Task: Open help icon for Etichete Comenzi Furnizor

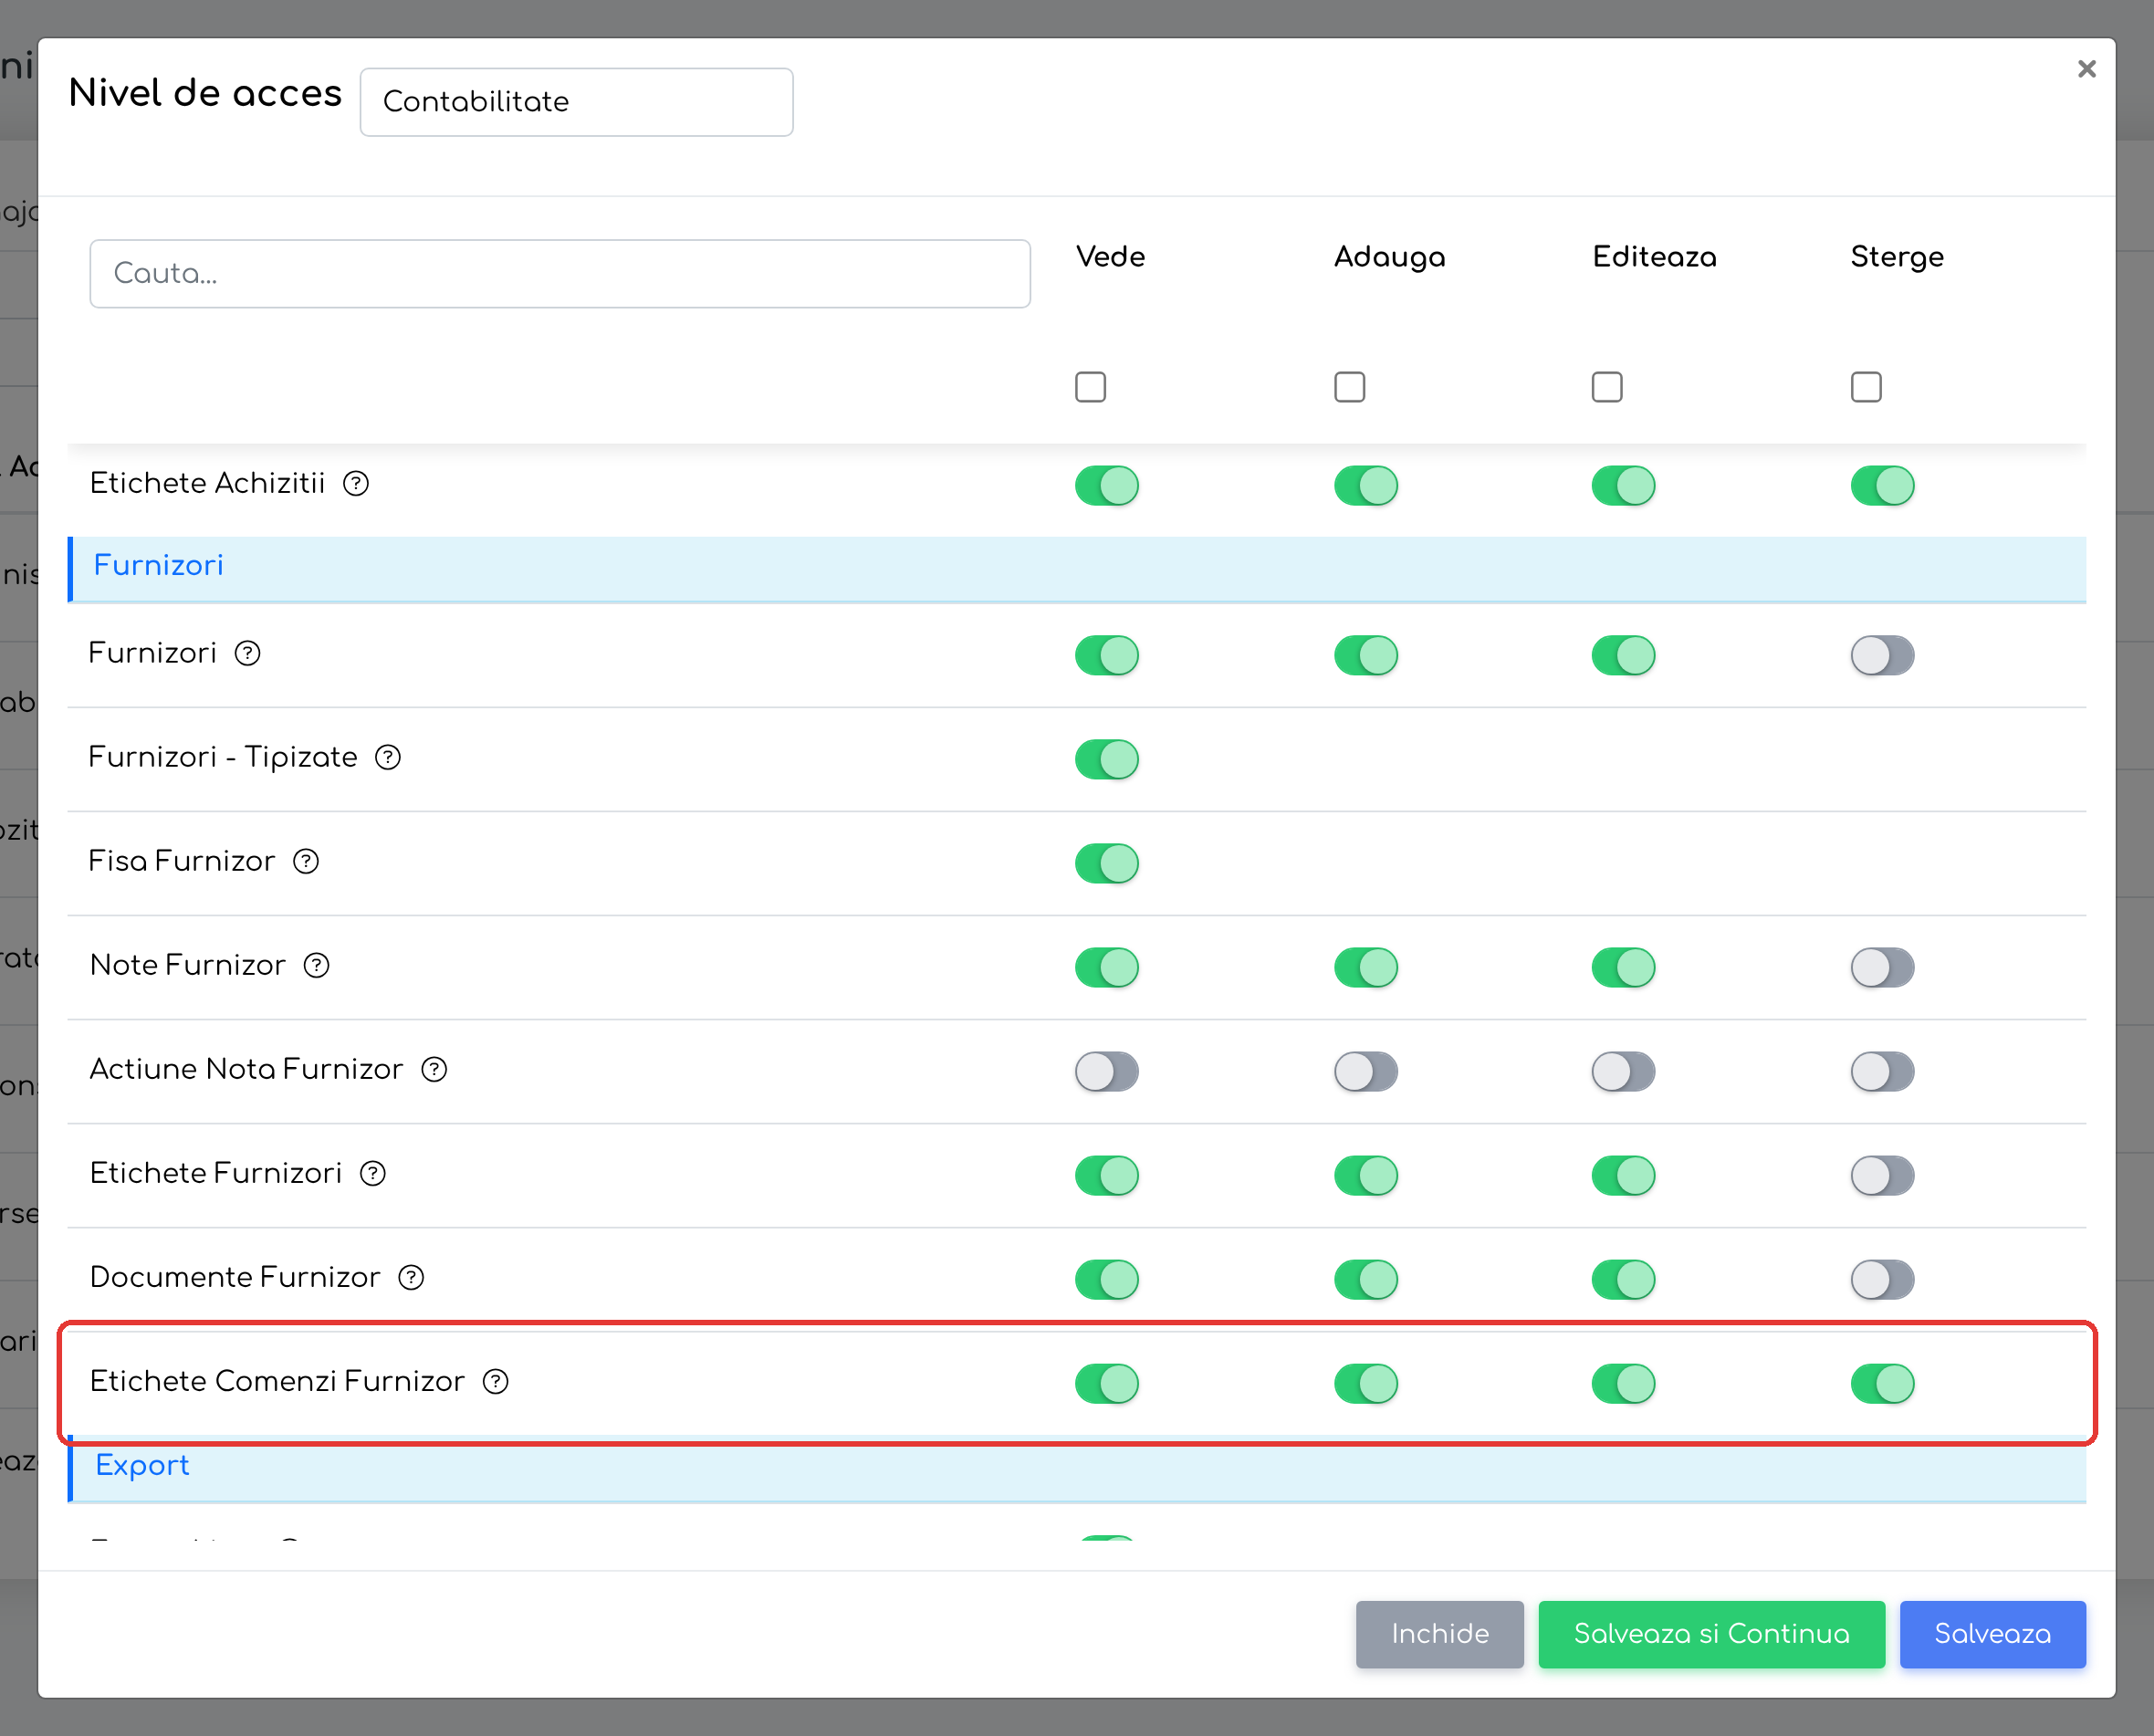Action: 496,1382
